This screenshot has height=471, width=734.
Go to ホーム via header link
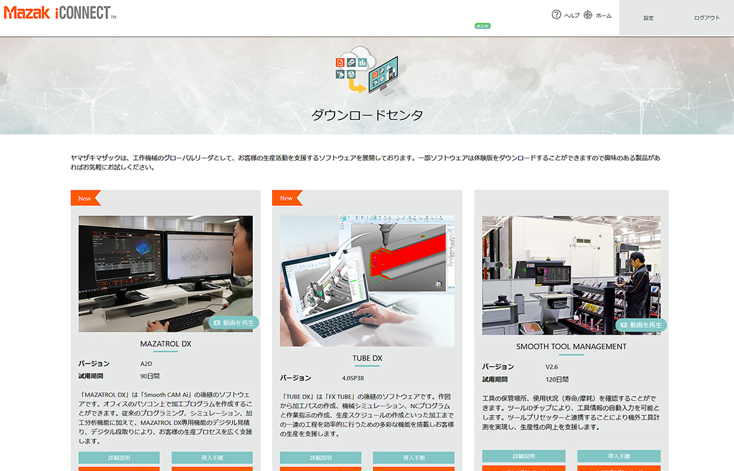point(603,15)
